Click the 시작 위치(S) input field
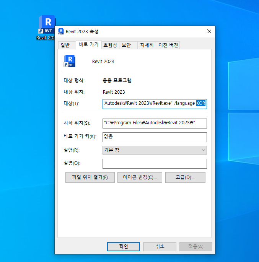Viewport: 259px width, 262px height. (155, 123)
